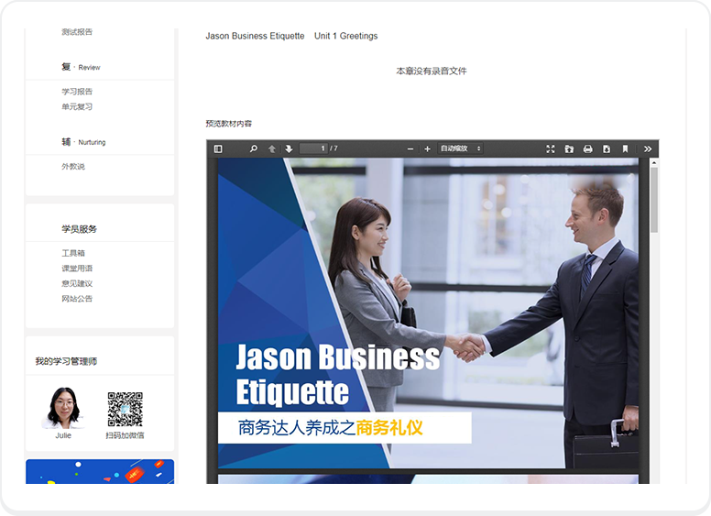The height and width of the screenshot is (516, 711).
Task: Open the 工具箱 toolbox link
Action: tap(73, 253)
